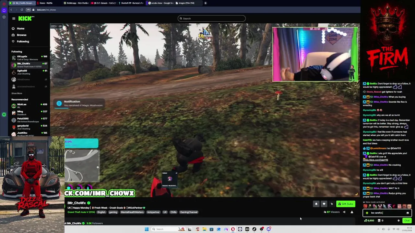Open Opera sidebar bookmarks star
The image size is (415, 233).
point(4,17)
